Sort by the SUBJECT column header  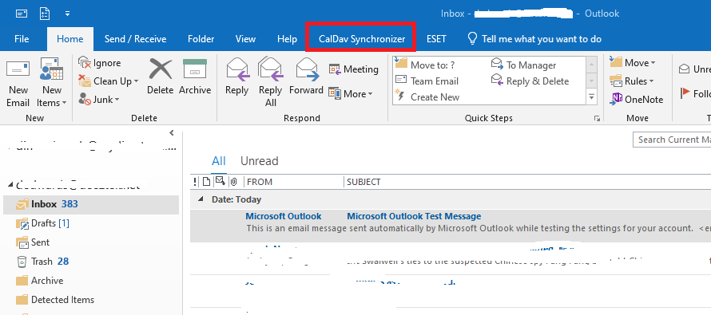363,182
